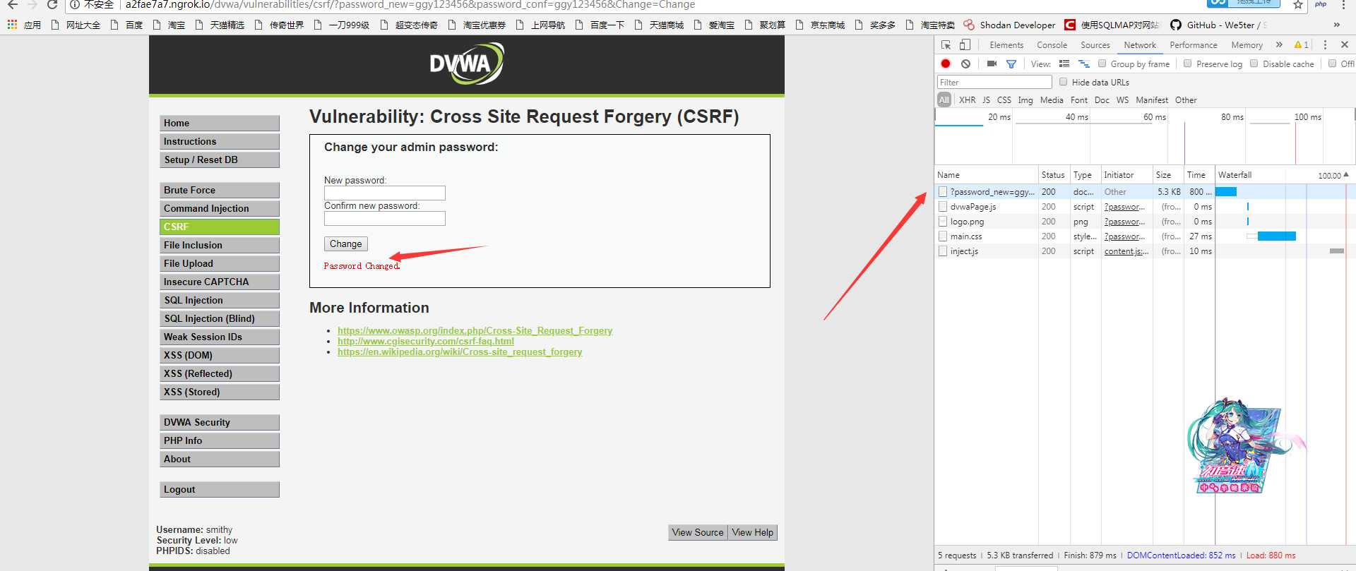Click the Confirm new password field
The width and height of the screenshot is (1356, 571).
[x=385, y=219]
